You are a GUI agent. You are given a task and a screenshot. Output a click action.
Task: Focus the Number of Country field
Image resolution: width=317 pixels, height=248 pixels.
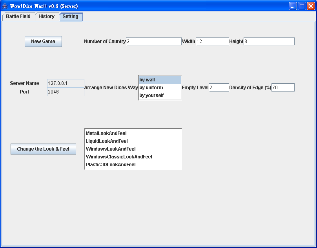(x=153, y=41)
